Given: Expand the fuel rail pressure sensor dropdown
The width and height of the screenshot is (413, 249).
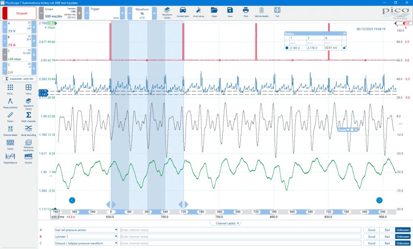Looking at the screenshot, I should tap(116, 230).
